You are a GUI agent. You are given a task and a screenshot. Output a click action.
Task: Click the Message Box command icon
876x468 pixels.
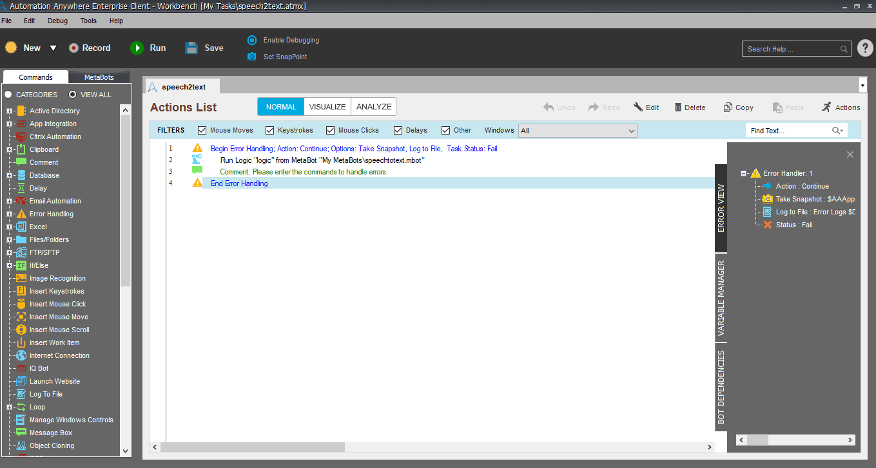[21, 433]
